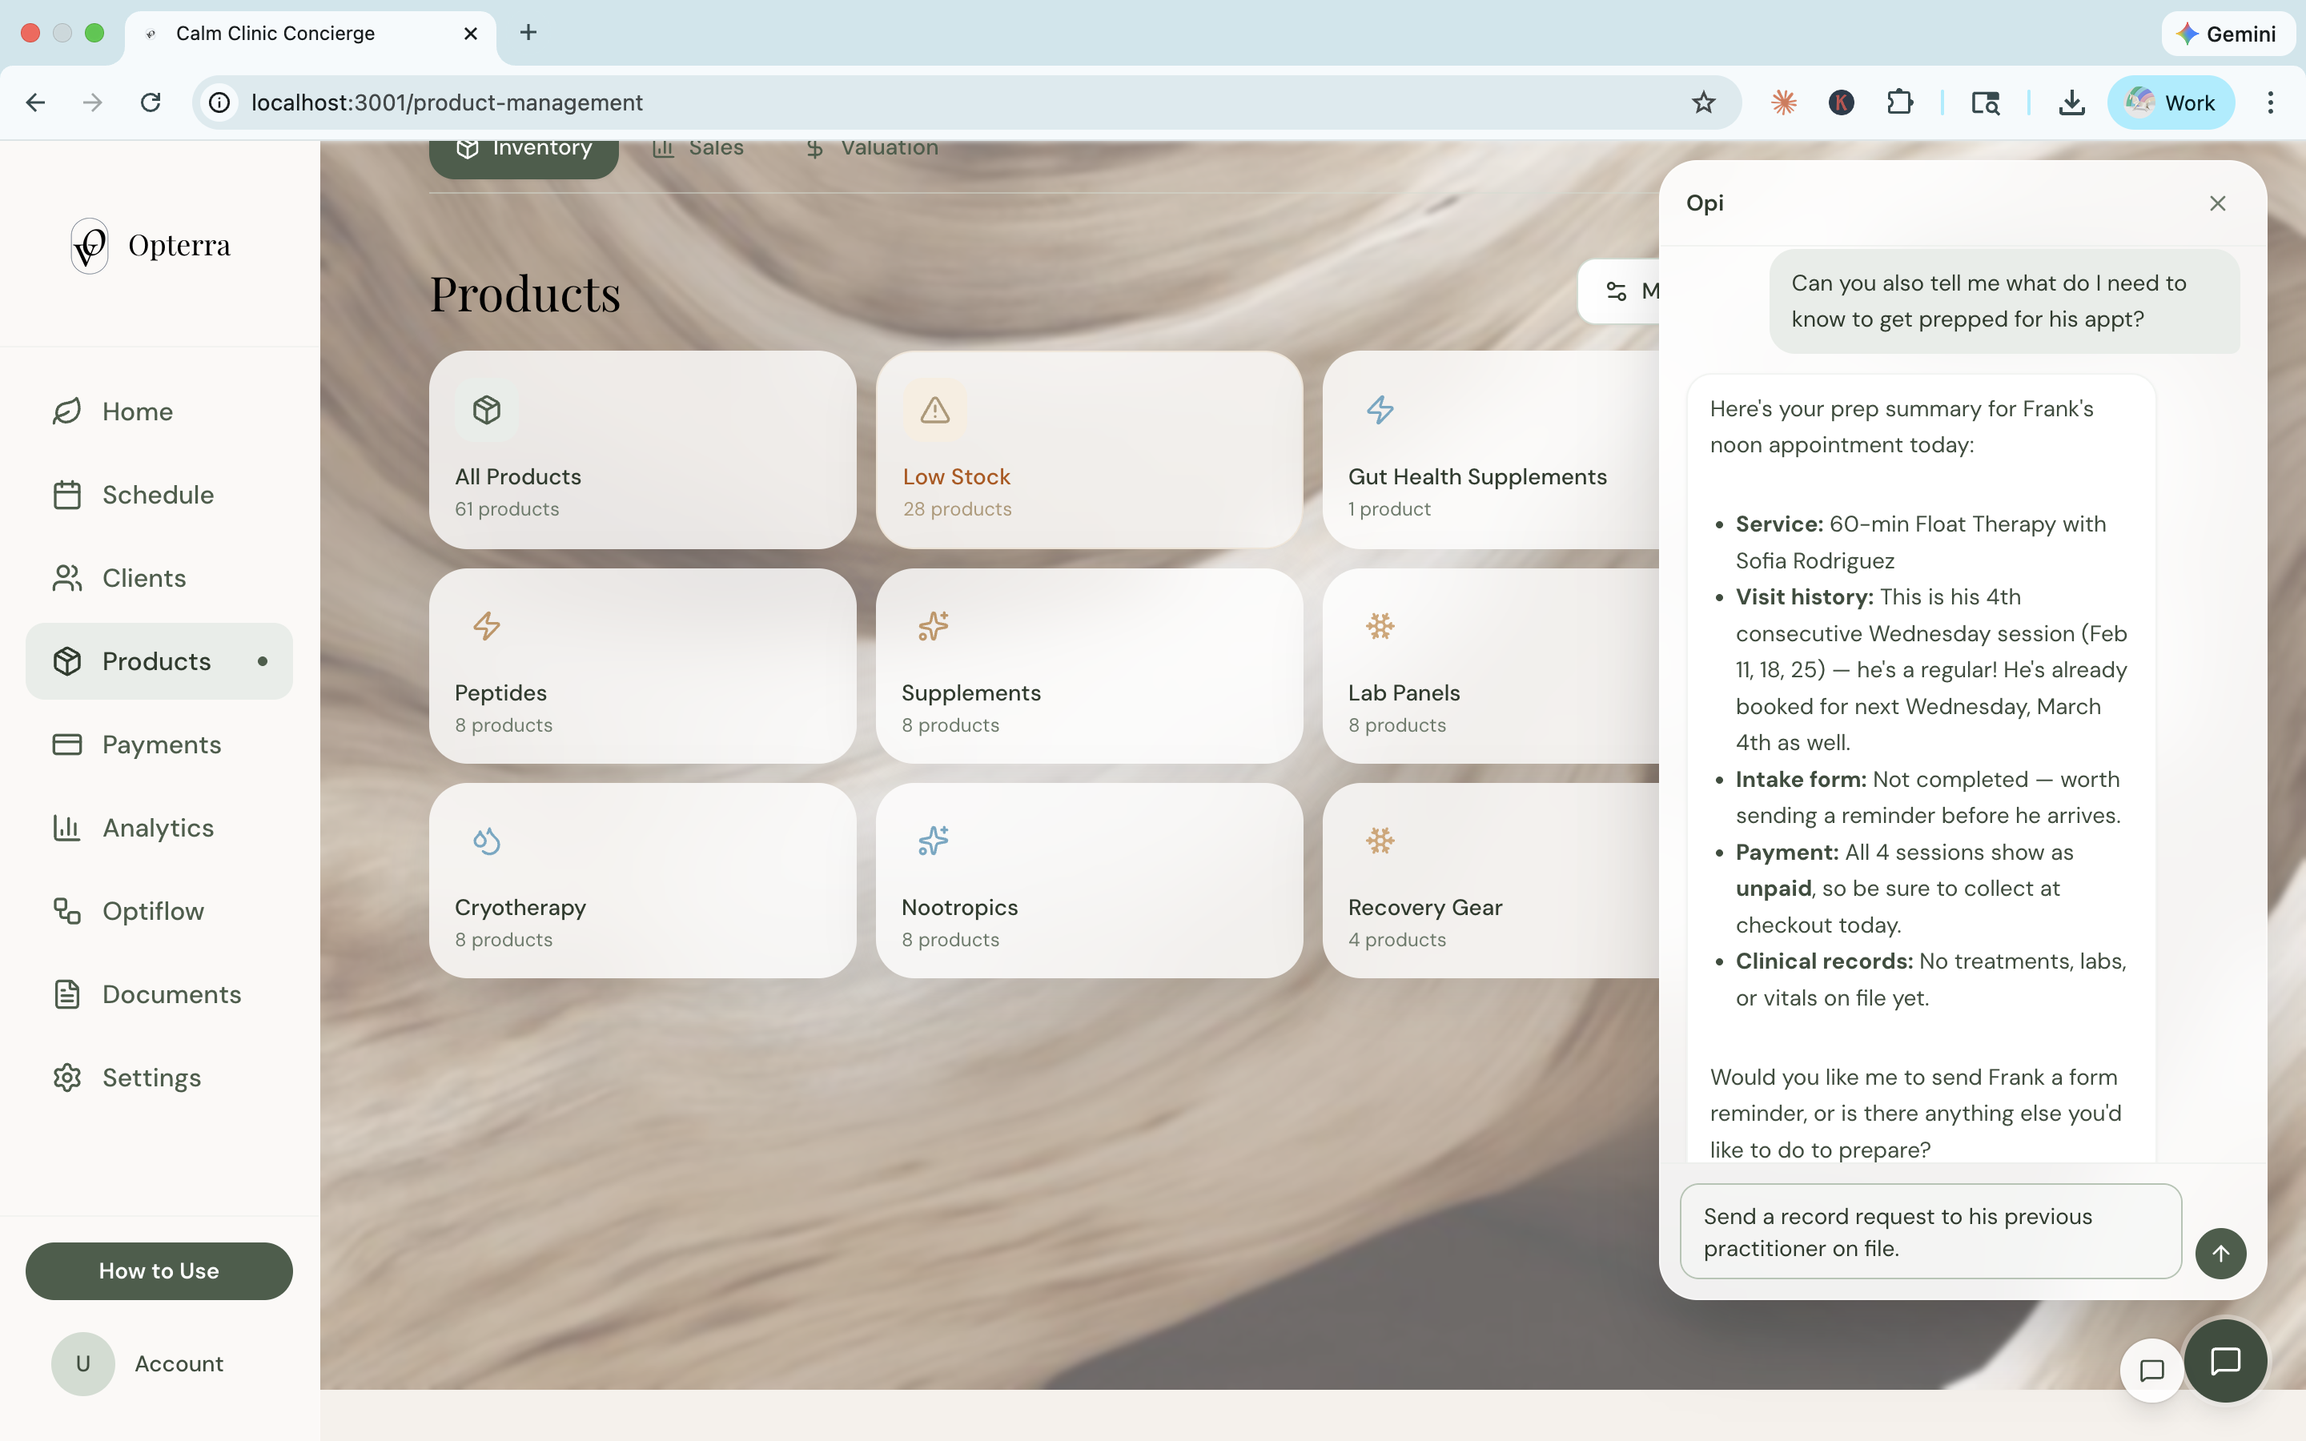Switch to the Sales tab

(698, 149)
